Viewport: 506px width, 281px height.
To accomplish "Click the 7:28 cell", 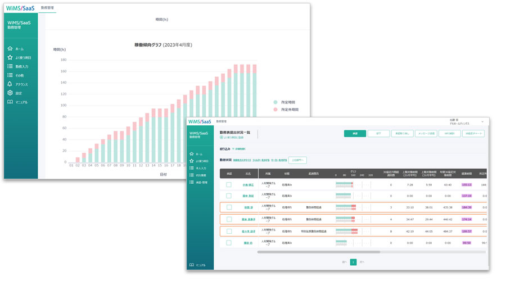I will click(x=410, y=185).
